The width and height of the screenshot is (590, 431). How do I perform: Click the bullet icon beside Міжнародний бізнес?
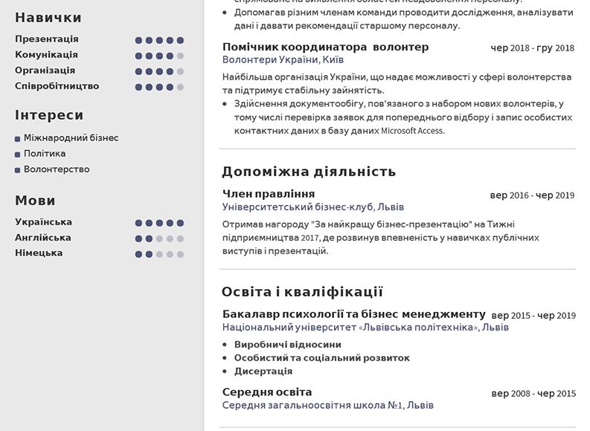click(17, 139)
